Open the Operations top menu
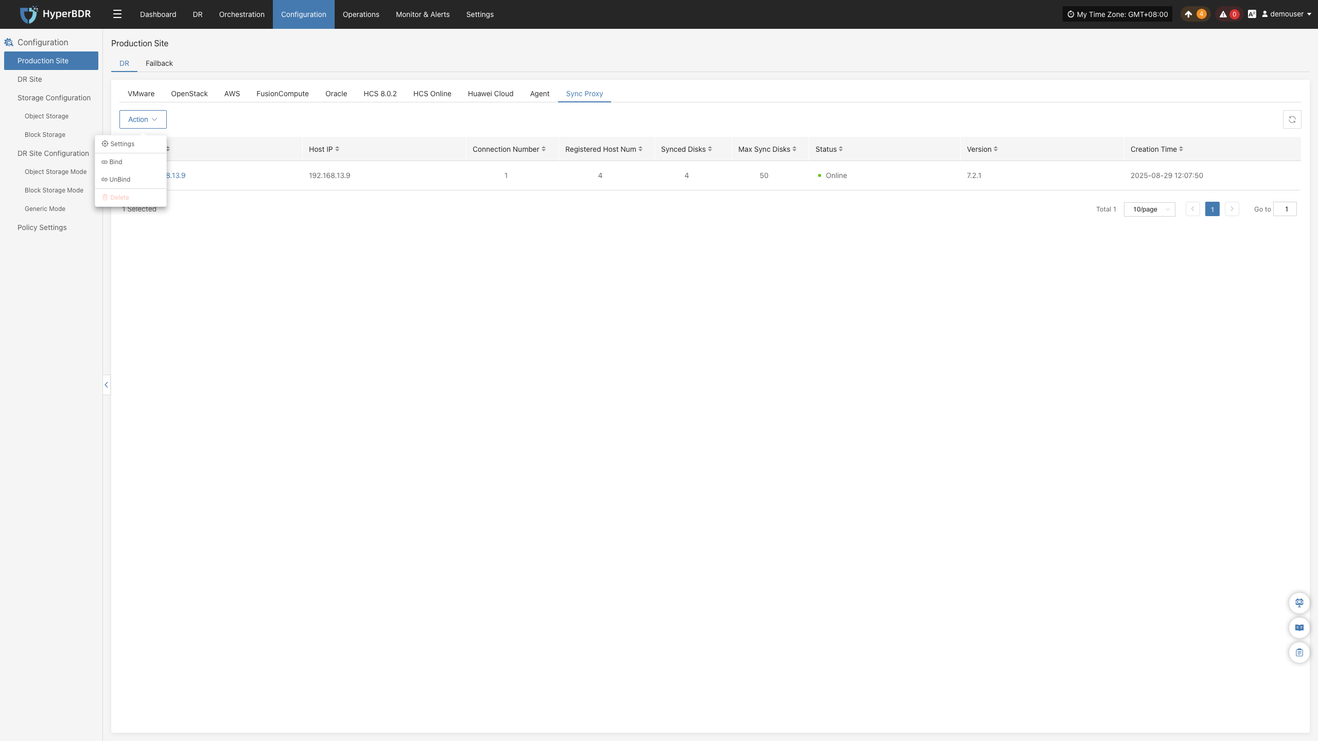The height and width of the screenshot is (741, 1318). pyautogui.click(x=361, y=14)
